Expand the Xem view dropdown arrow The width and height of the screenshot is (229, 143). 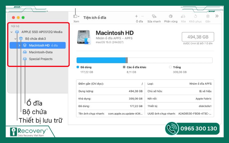coord(78,16)
